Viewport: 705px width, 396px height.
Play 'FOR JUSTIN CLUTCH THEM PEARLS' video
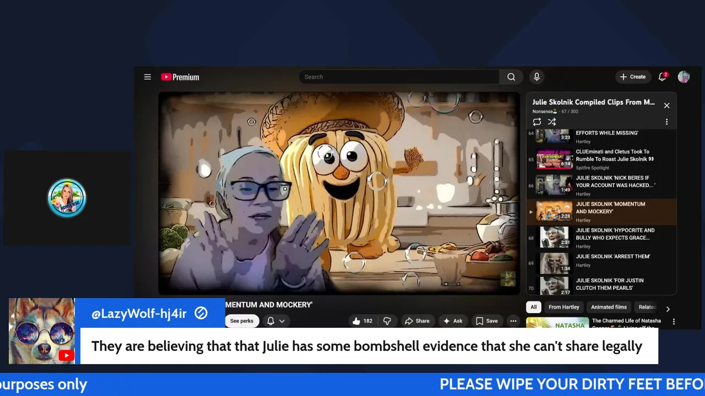(x=602, y=285)
